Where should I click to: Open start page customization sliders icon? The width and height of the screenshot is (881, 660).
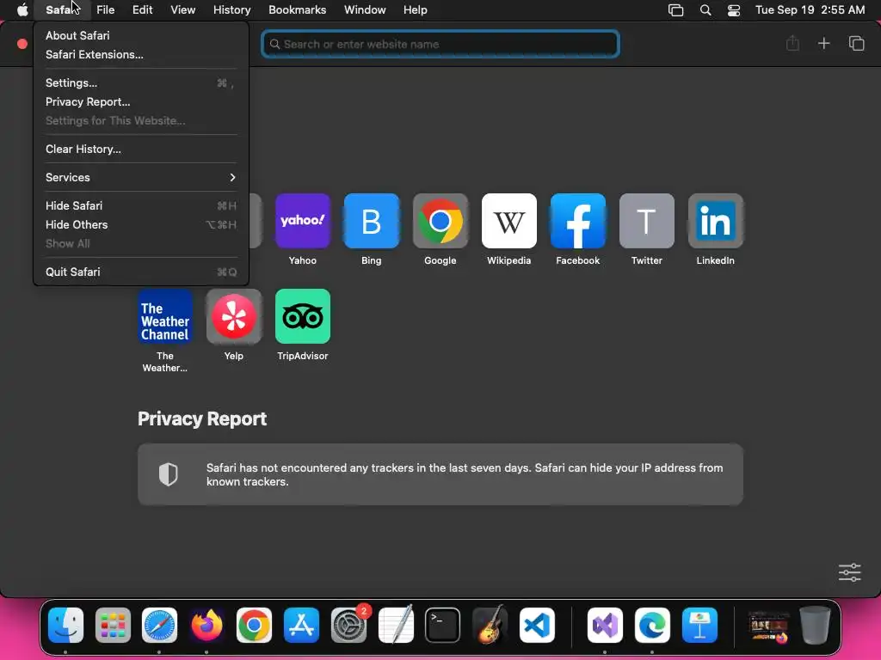[849, 572]
